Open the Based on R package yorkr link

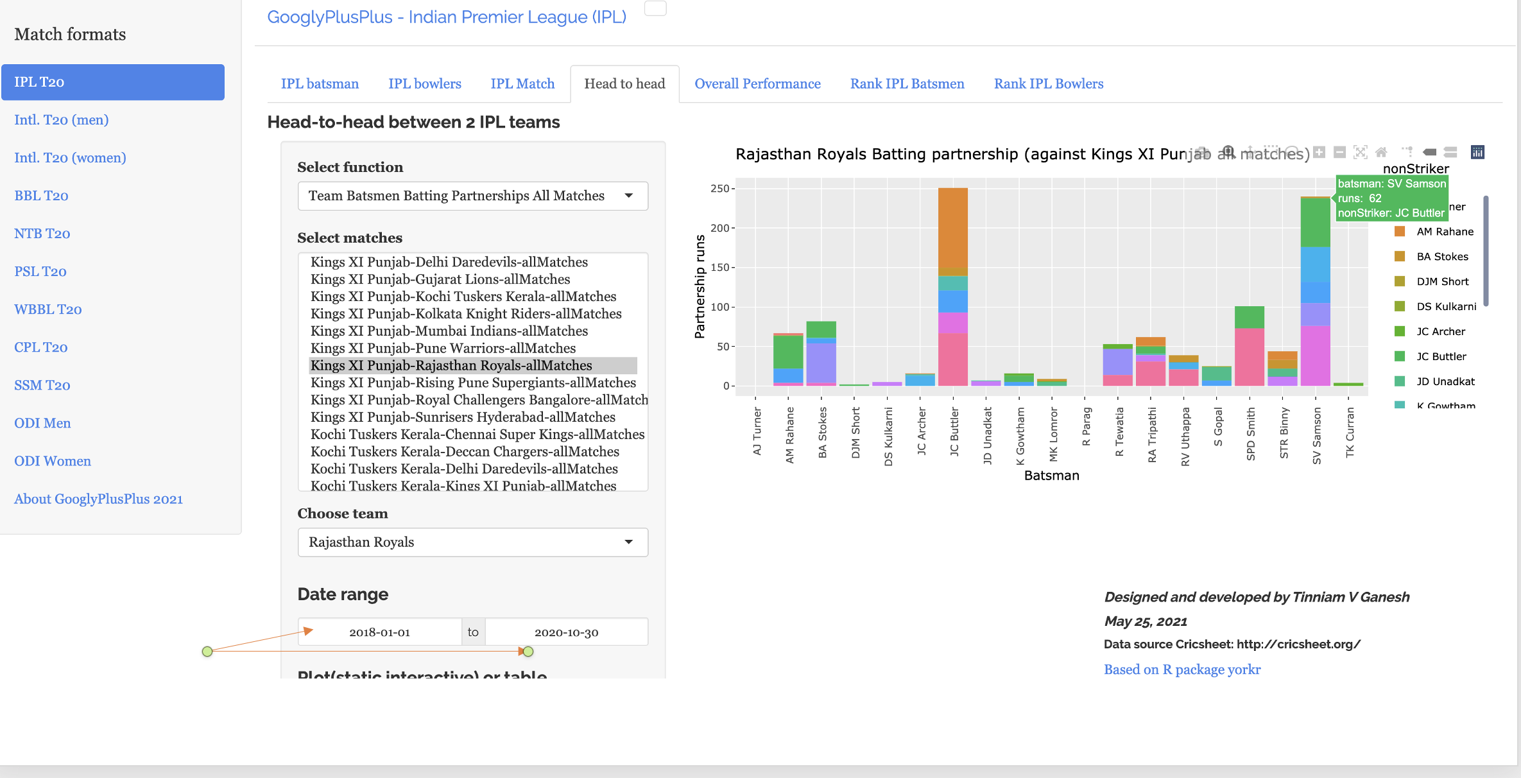coord(1182,670)
